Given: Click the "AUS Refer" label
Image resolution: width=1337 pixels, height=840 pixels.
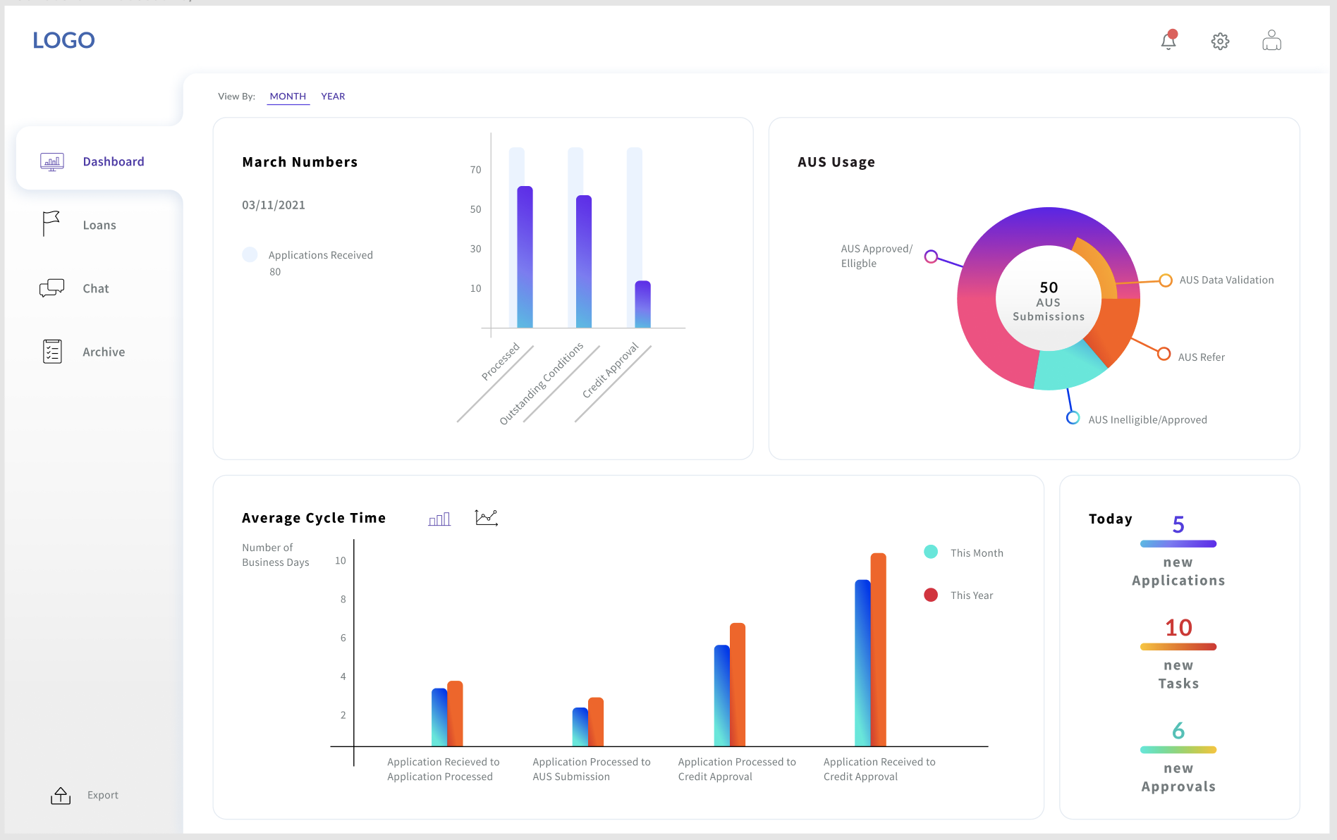Looking at the screenshot, I should coord(1202,357).
